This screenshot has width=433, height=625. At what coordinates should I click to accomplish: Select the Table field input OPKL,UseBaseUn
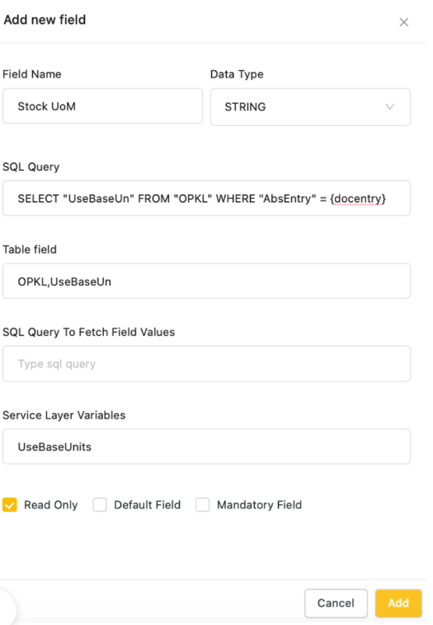[x=206, y=281]
